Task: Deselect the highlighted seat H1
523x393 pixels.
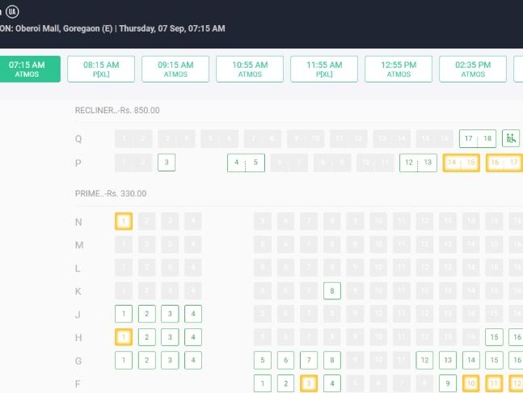Action: [x=124, y=337]
